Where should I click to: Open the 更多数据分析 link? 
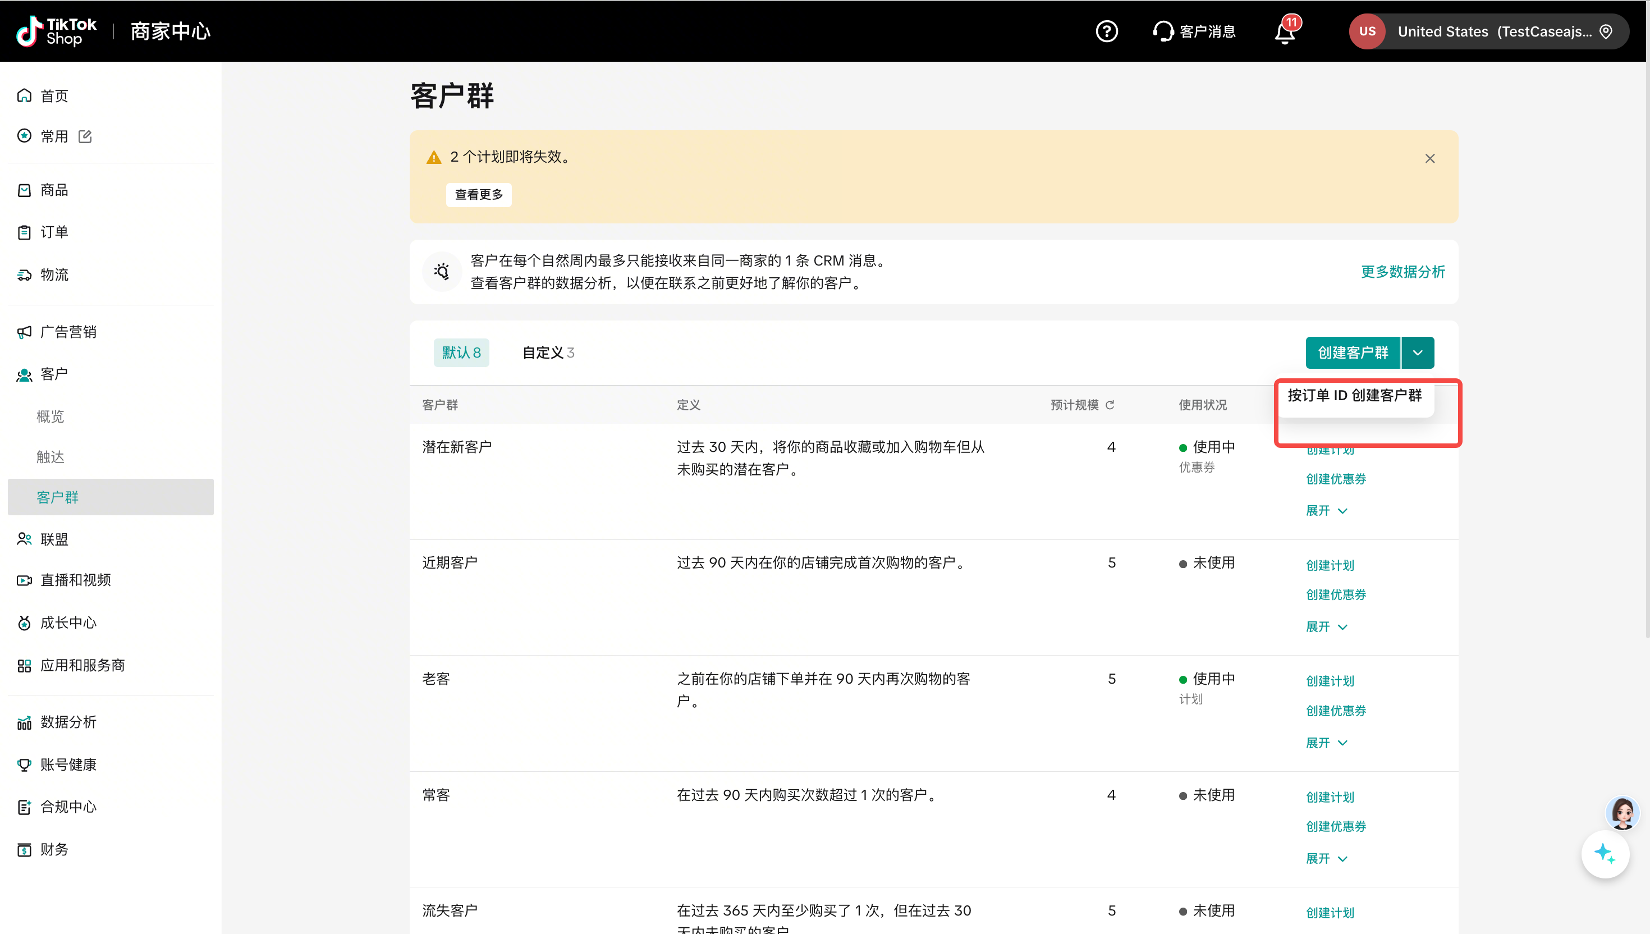[1402, 272]
